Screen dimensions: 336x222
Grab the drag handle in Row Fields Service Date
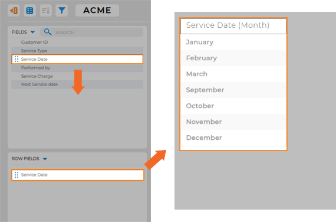[17, 175]
